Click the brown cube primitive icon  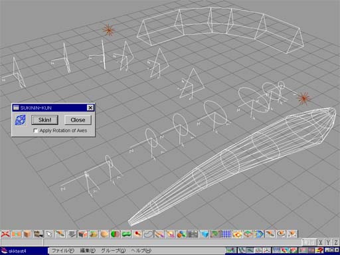(x=27, y=234)
